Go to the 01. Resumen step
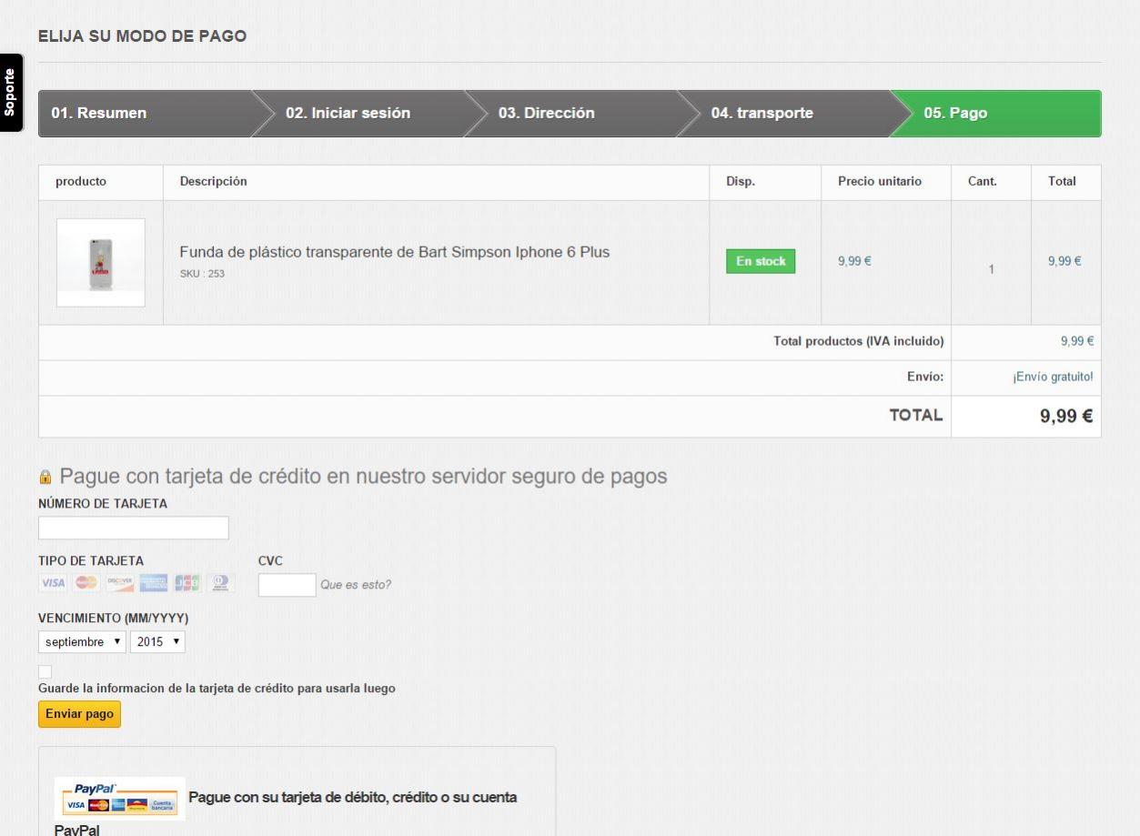Screen dimensions: 1140x836 (x=98, y=114)
